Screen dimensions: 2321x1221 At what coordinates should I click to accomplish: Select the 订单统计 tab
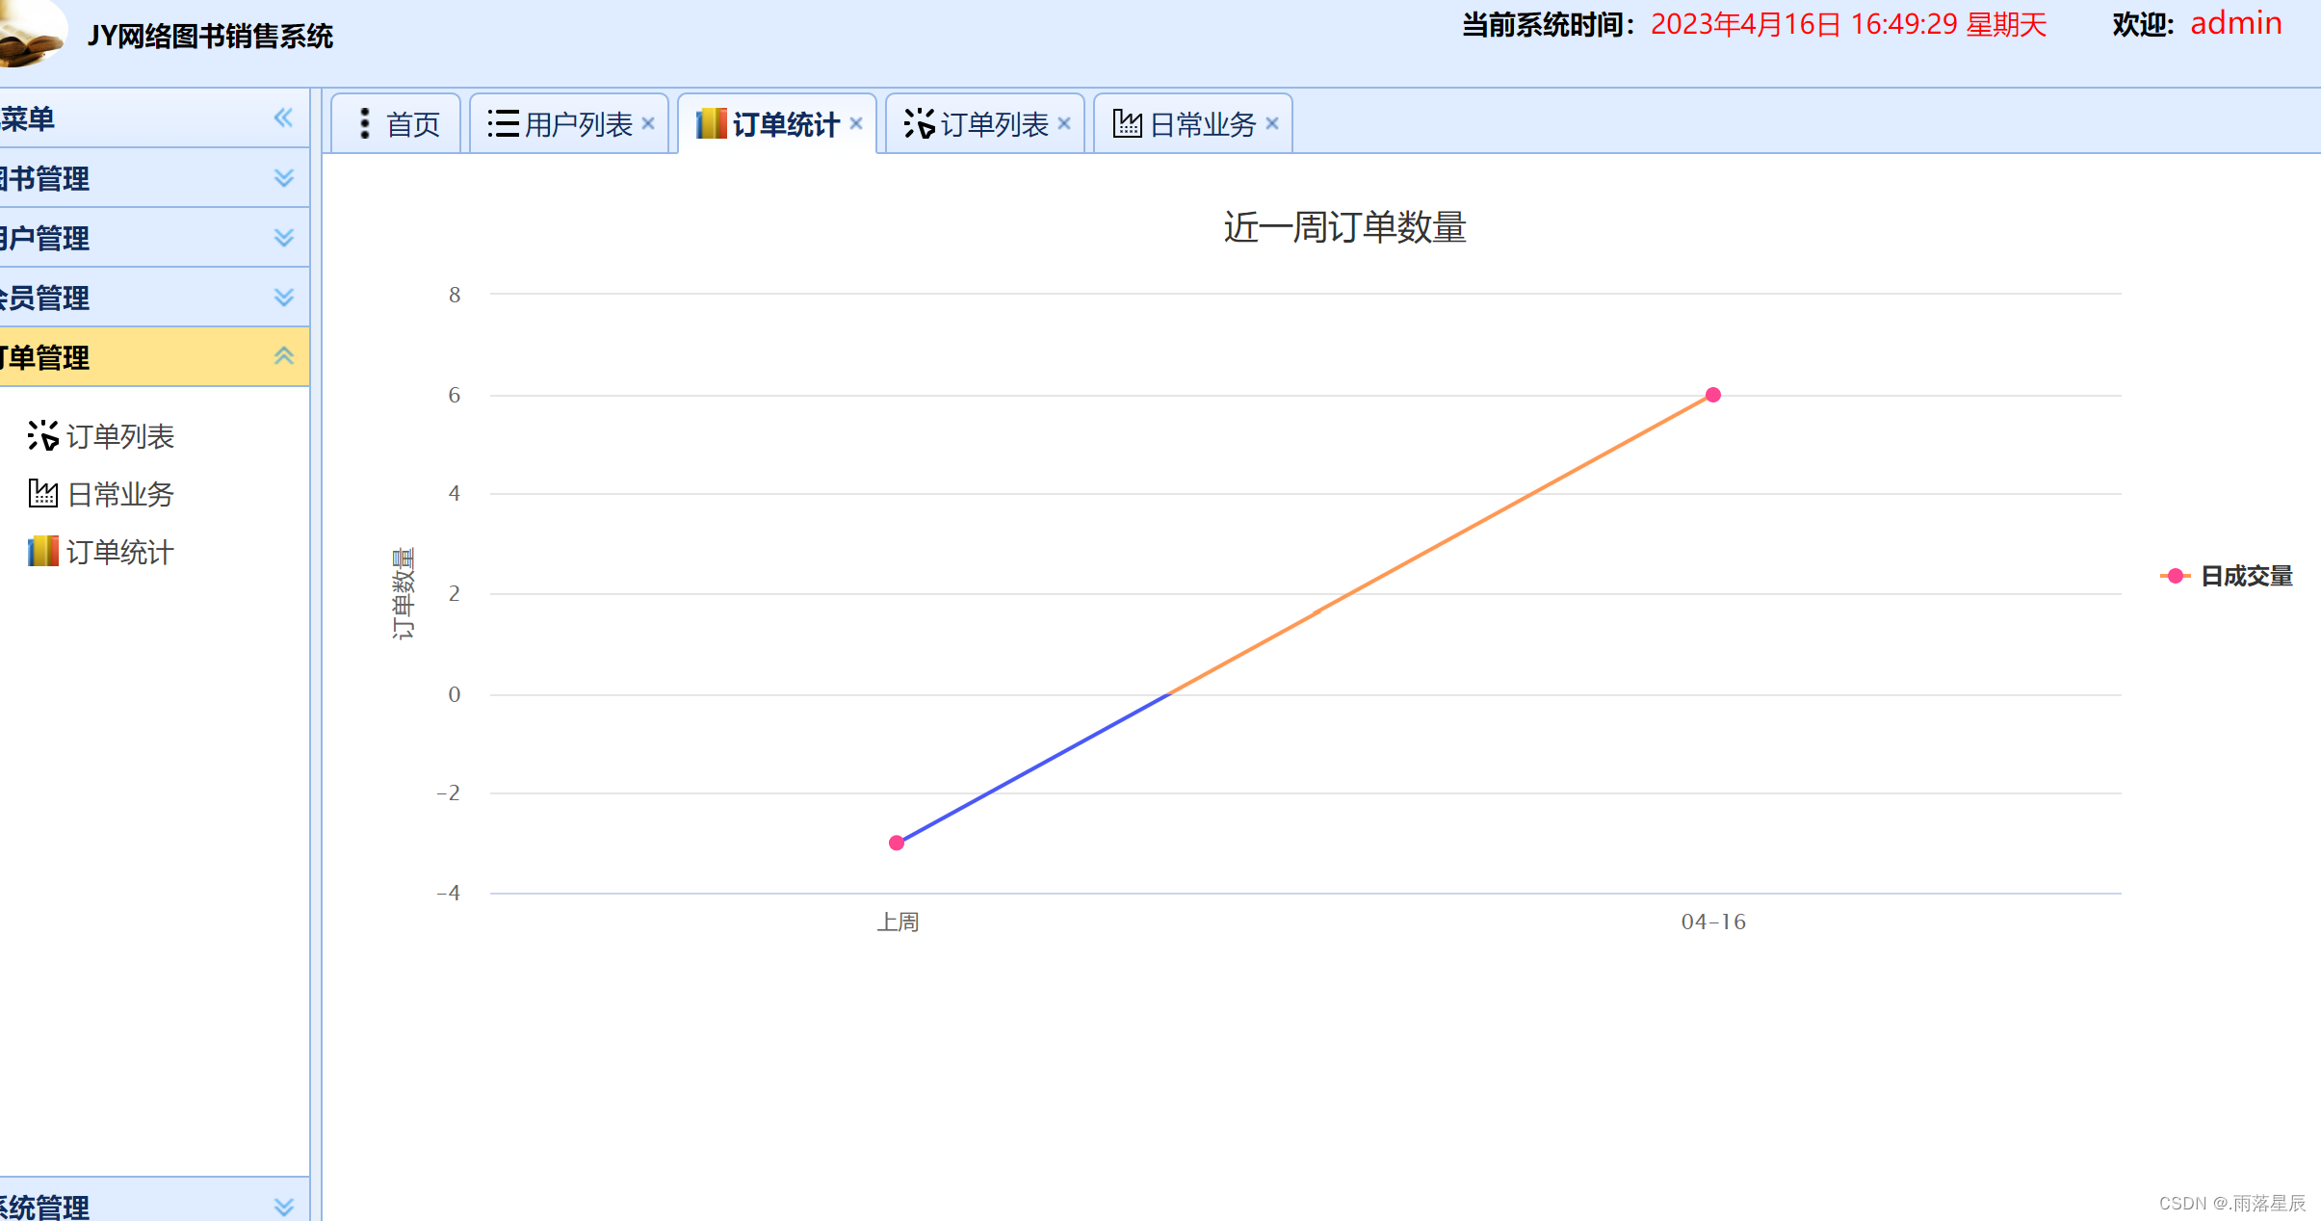[777, 123]
